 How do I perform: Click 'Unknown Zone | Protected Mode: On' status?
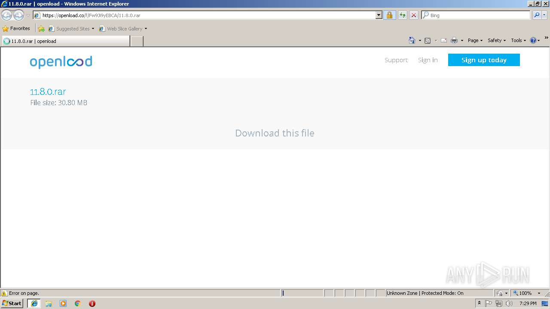[425, 293]
